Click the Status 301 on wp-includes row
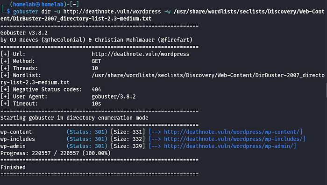This screenshot has width=327, height=185. pyautogui.click(x=87, y=139)
